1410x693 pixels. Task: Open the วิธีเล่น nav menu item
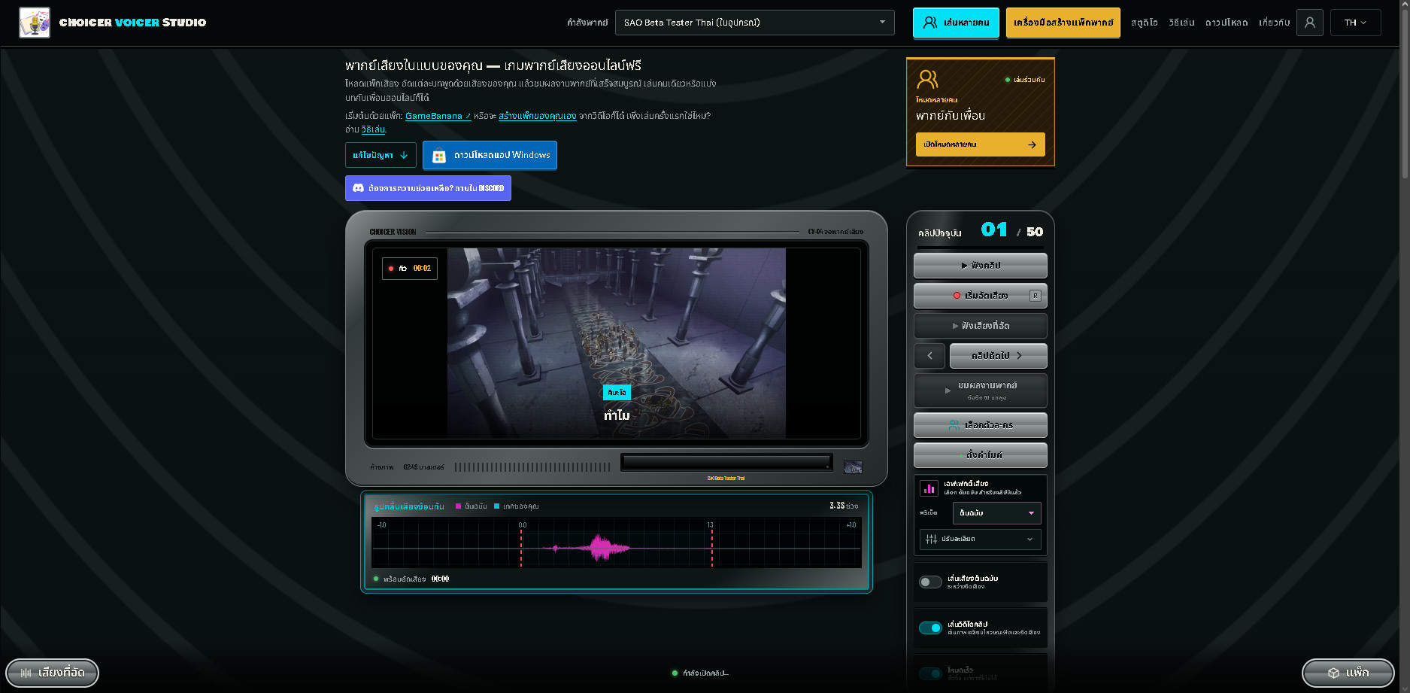click(x=1181, y=23)
